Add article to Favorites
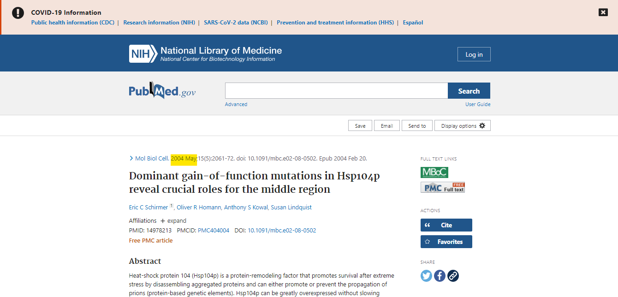This screenshot has width=618, height=297. click(x=446, y=242)
